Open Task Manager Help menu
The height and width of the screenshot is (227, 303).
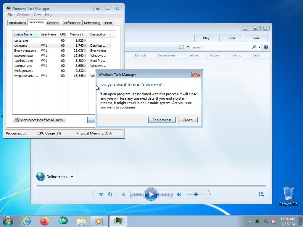(49, 15)
